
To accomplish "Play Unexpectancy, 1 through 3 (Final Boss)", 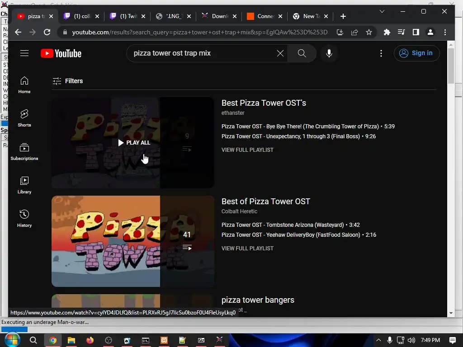I will [x=298, y=136].
